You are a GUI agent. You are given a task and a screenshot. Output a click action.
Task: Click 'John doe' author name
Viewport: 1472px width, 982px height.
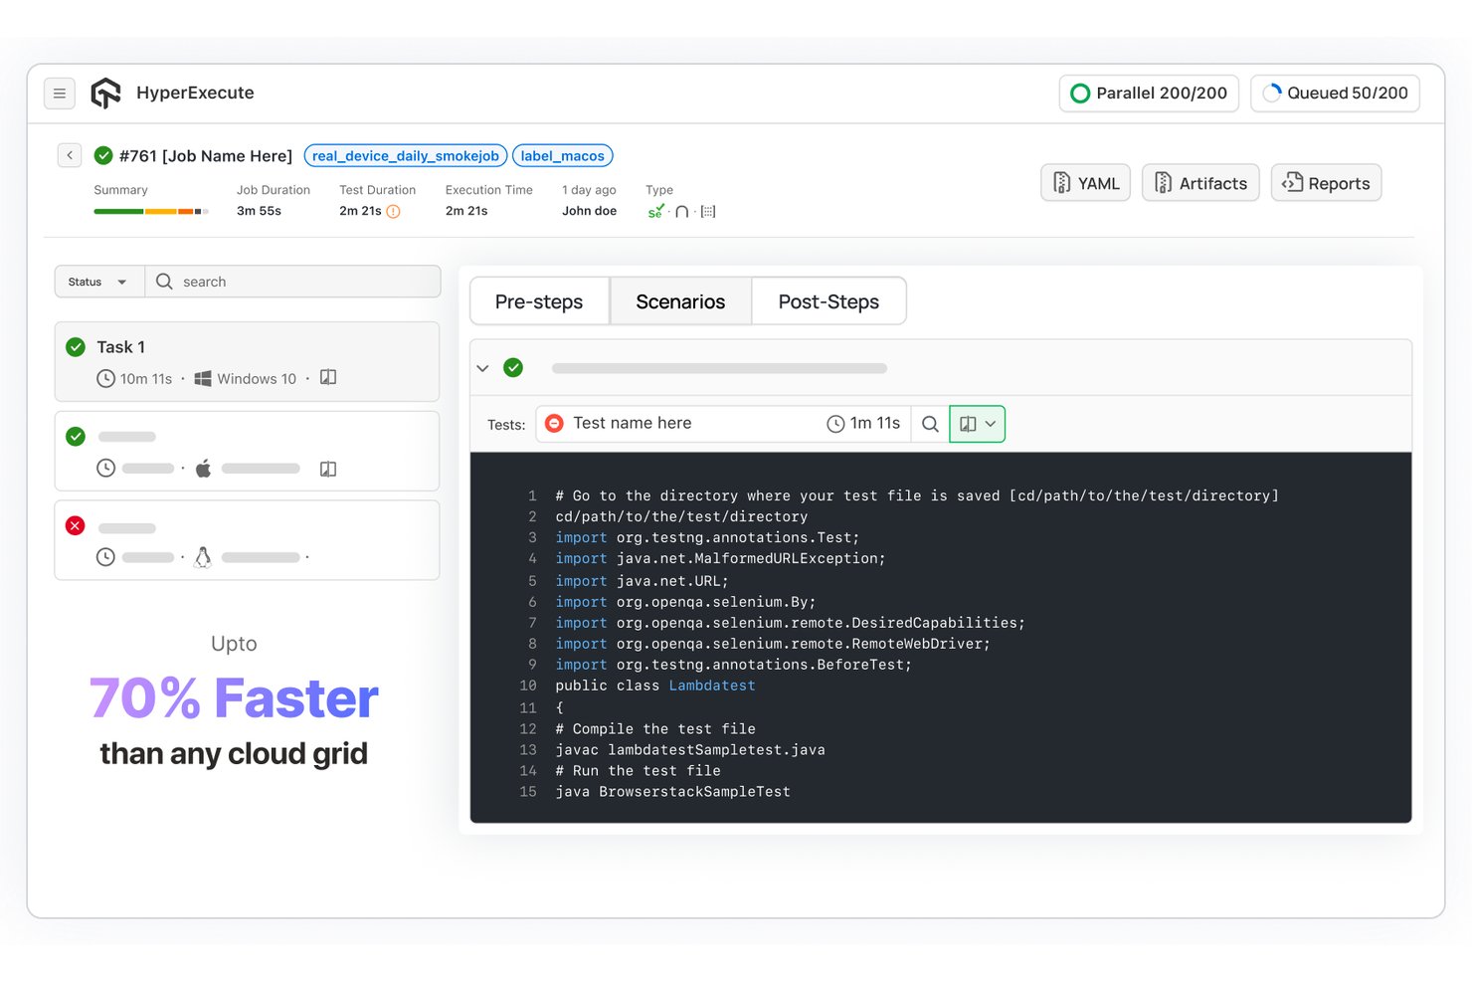coord(590,211)
